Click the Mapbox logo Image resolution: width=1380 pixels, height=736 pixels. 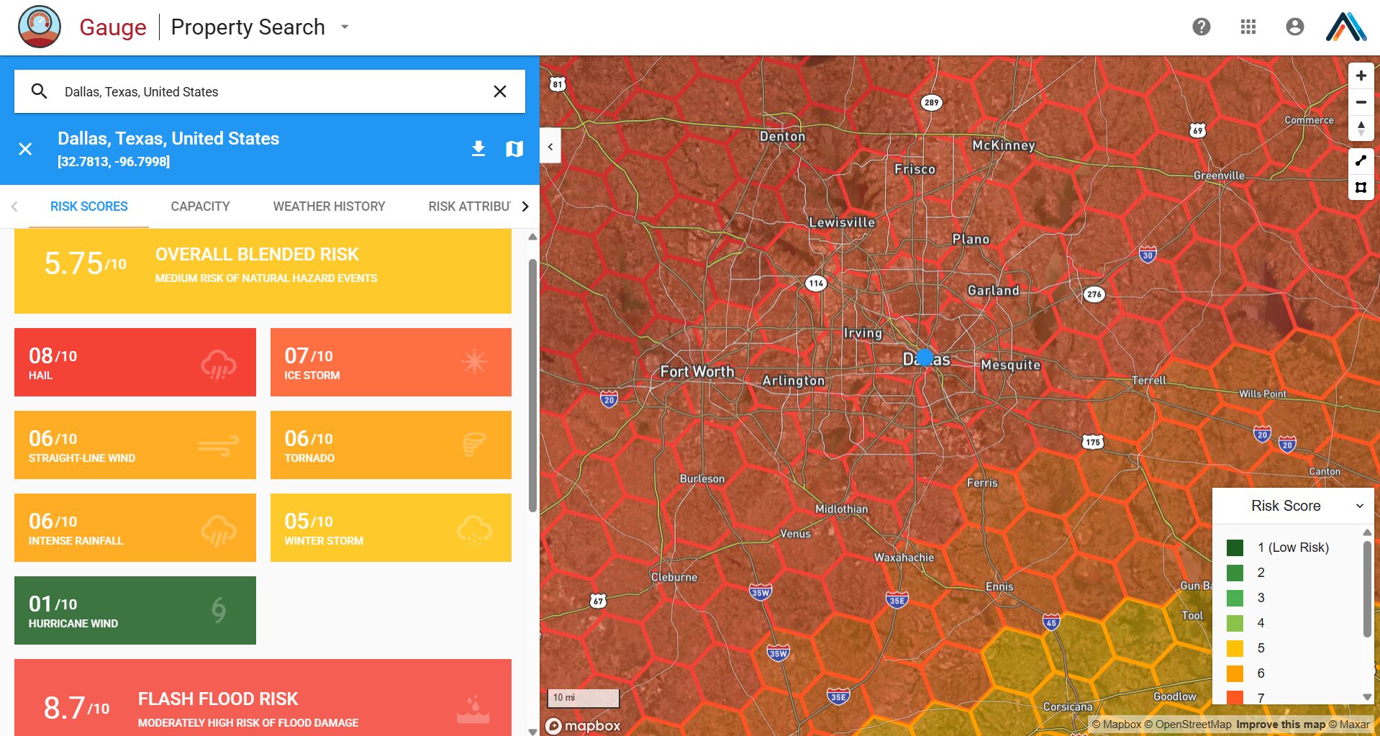[584, 726]
